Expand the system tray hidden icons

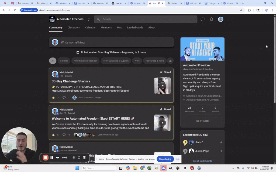(233, 168)
